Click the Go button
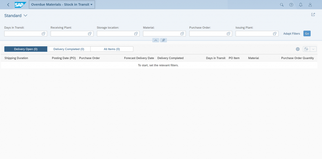 pos(307,34)
